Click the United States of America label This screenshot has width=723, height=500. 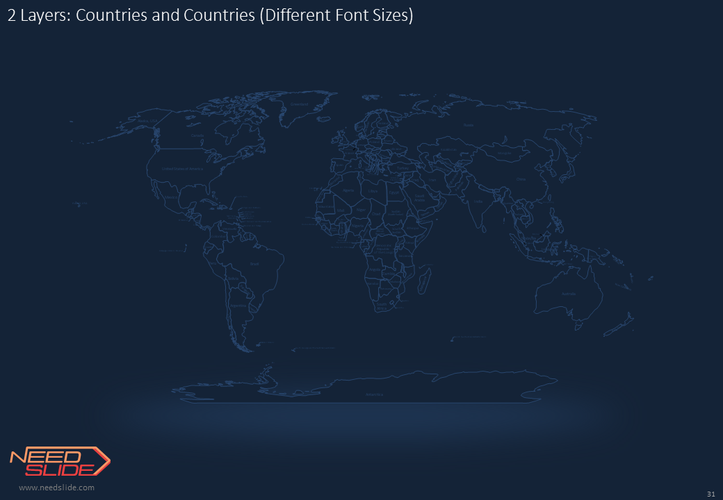(x=182, y=169)
